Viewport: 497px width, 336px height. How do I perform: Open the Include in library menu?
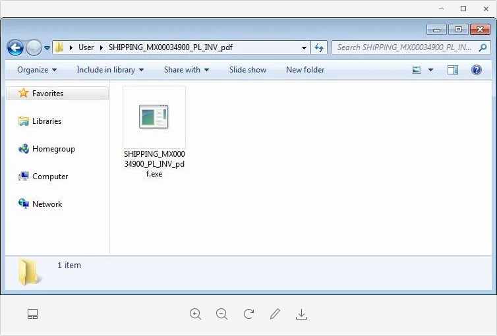click(110, 70)
